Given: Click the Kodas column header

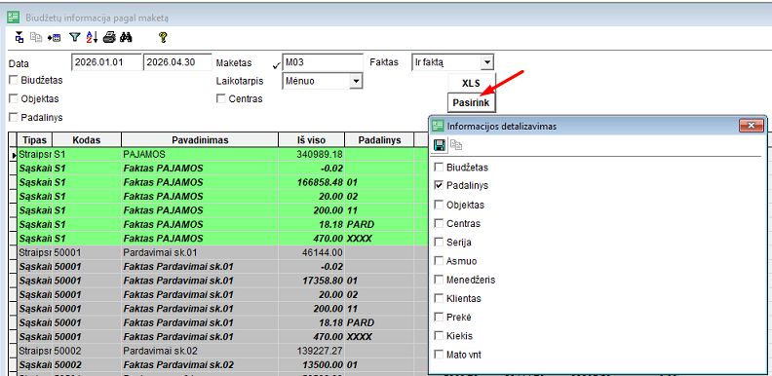Looking at the screenshot, I should [x=87, y=139].
